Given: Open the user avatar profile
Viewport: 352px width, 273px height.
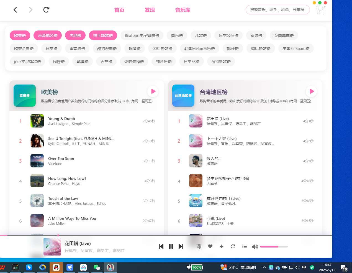Looking at the screenshot, I should click(321, 10).
